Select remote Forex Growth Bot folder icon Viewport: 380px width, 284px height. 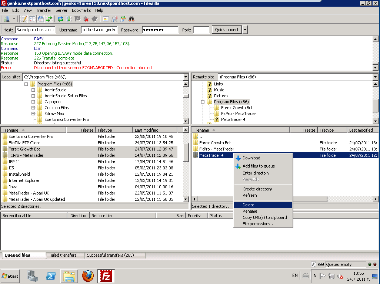click(x=196, y=143)
